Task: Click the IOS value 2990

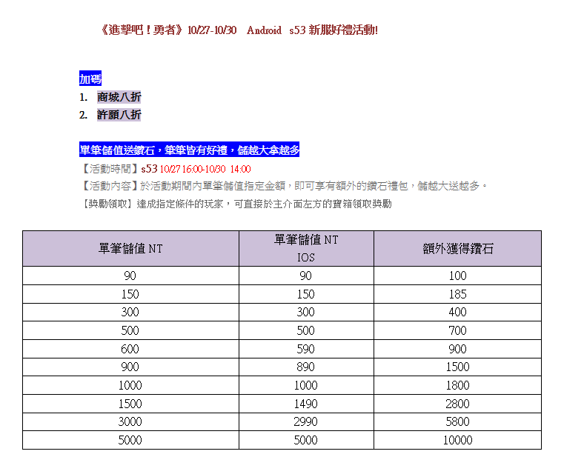Action: pos(306,421)
